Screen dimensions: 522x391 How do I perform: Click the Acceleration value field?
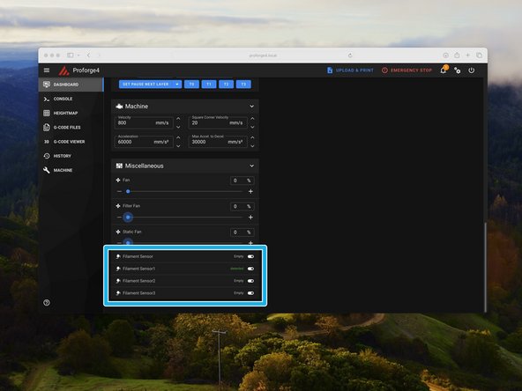[144, 142]
